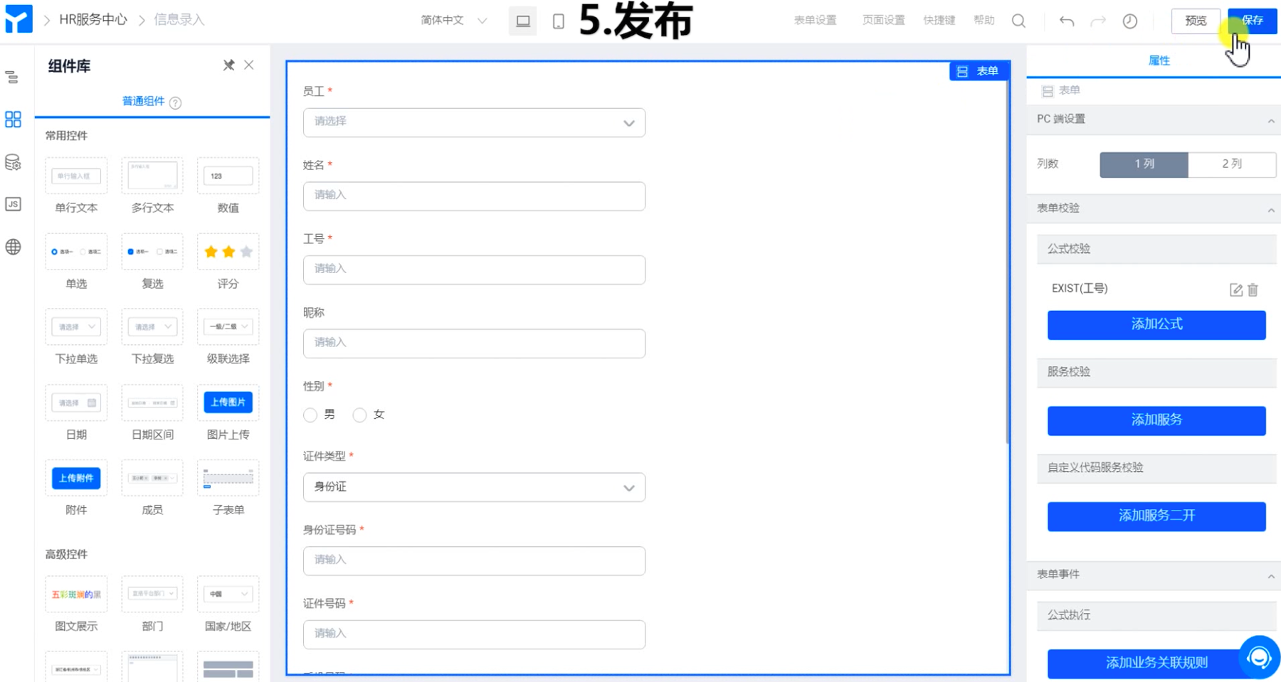Viewport: 1281px width, 682px height.
Task: Select the 子表单 component
Action: point(228,488)
